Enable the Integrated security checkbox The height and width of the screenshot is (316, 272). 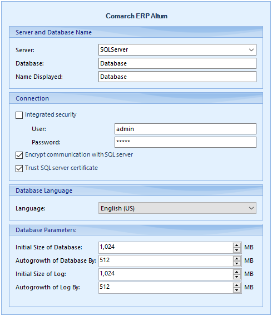click(19, 116)
